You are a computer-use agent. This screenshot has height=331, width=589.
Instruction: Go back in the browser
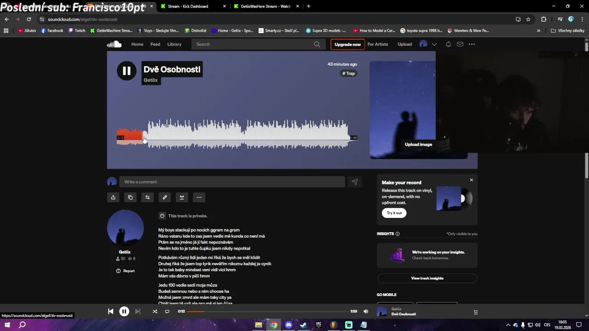(x=6, y=19)
